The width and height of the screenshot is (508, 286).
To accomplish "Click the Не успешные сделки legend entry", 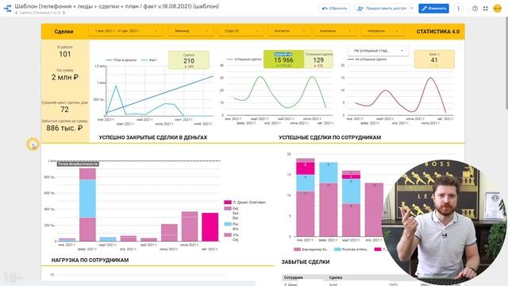I will click(x=368, y=60).
